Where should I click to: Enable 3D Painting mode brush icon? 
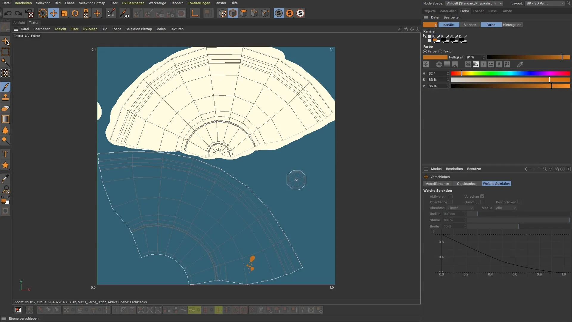(x=124, y=13)
